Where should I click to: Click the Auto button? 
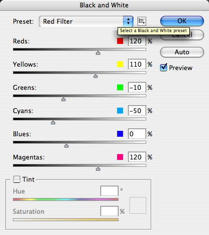[x=182, y=52]
